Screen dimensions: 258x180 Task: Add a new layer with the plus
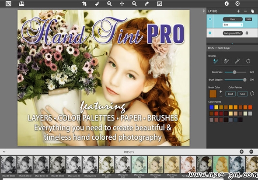238,11
